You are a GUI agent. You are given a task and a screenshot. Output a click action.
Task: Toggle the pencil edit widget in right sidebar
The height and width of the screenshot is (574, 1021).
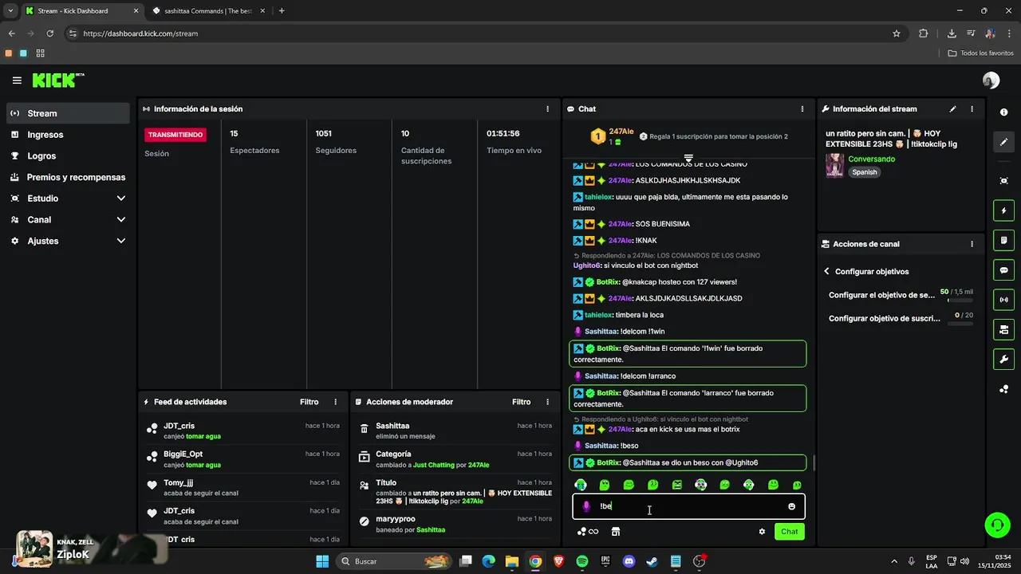[x=1003, y=142]
